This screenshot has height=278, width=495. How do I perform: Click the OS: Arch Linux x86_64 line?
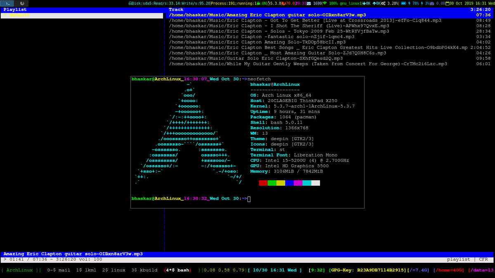(x=281, y=95)
